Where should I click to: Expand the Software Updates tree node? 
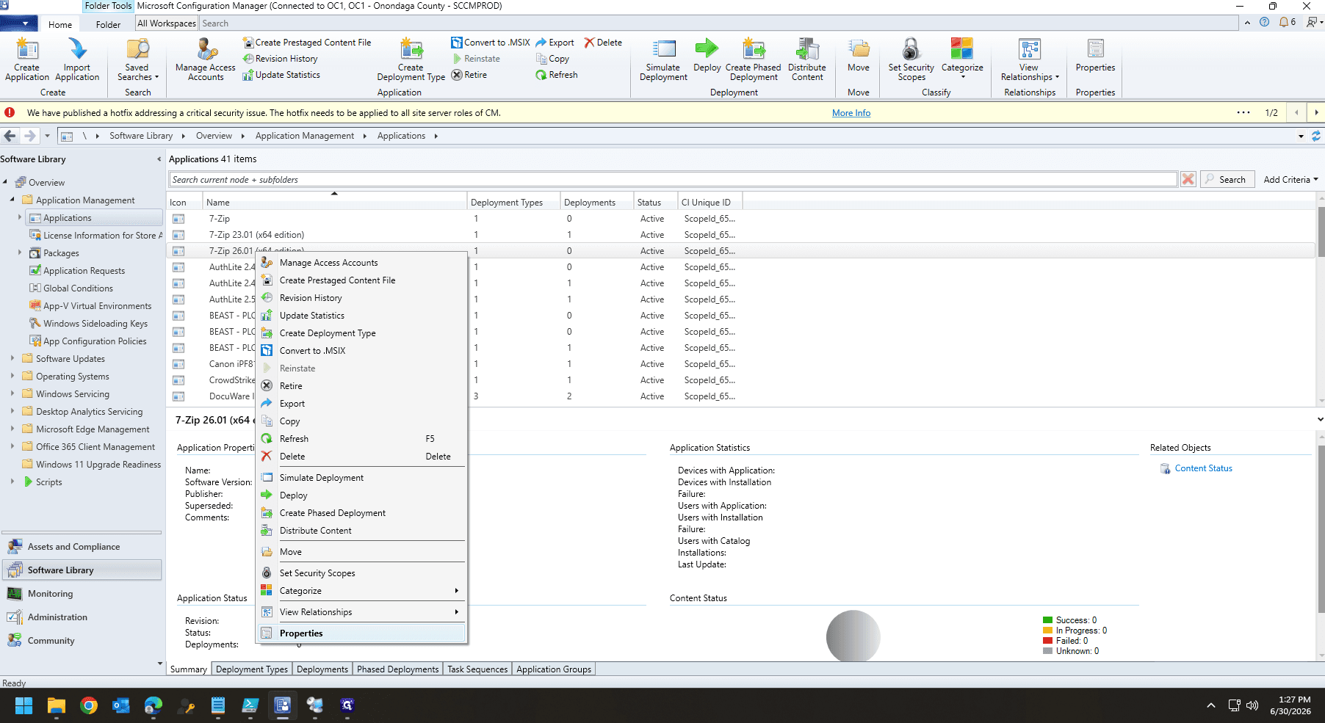12,358
